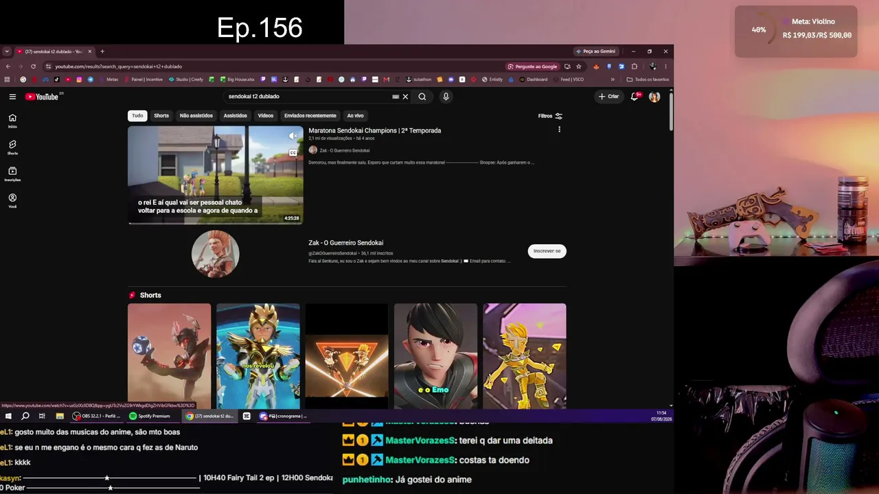
Task: Open the Google bookmark icon
Action: [x=23, y=80]
